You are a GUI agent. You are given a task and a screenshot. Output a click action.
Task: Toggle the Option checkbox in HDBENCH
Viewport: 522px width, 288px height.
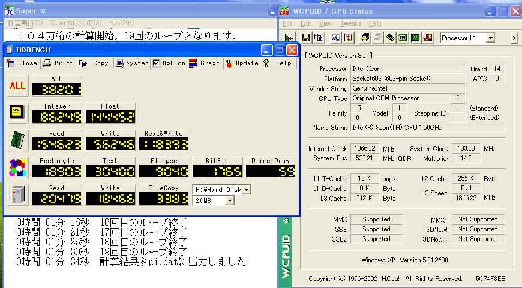156,63
